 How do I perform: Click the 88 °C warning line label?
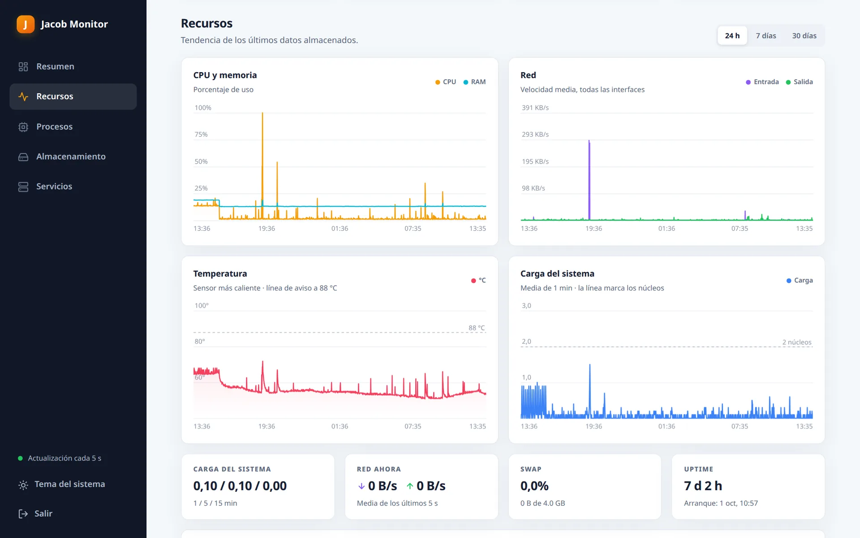tap(477, 328)
